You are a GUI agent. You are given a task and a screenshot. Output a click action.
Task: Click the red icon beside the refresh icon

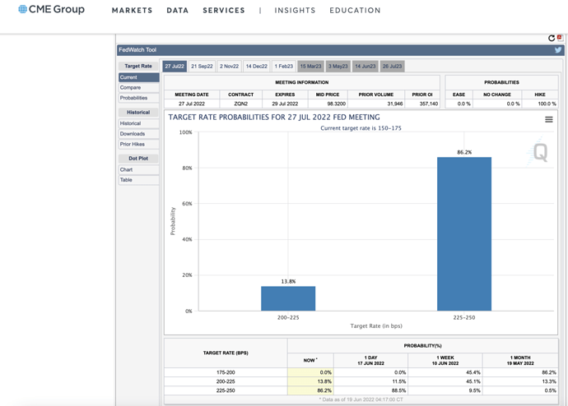560,37
